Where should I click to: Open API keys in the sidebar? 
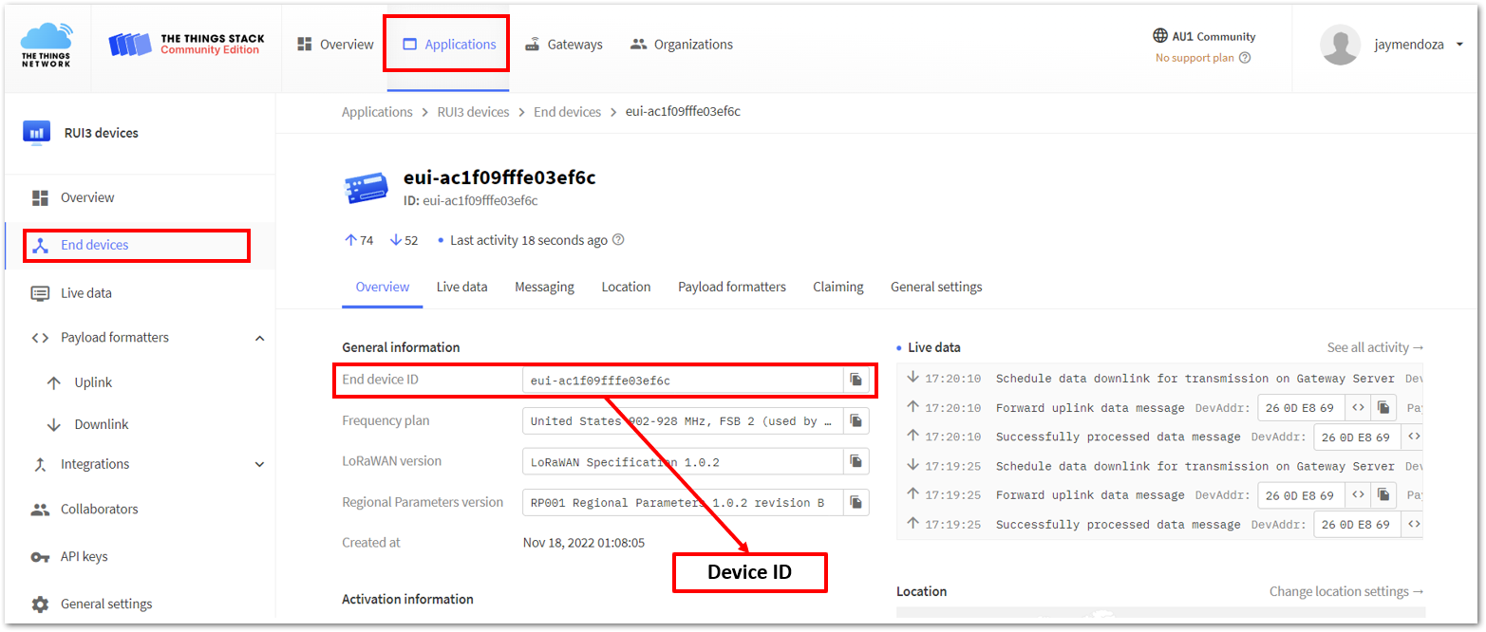click(x=84, y=556)
